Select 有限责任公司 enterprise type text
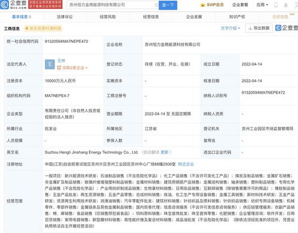The height and width of the screenshot is (233, 298). pyautogui.click(x=72, y=114)
